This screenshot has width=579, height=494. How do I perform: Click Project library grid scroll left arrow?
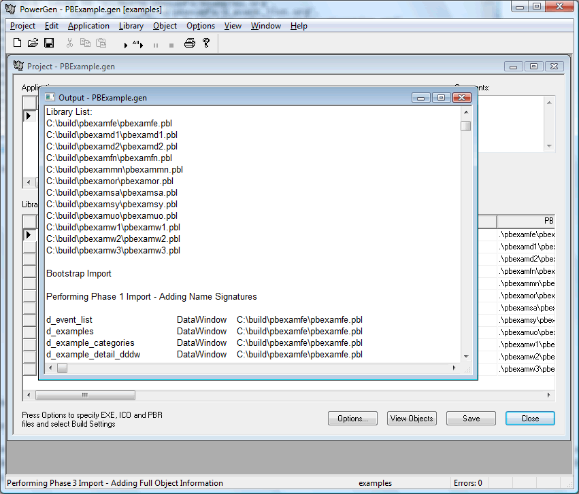click(29, 395)
